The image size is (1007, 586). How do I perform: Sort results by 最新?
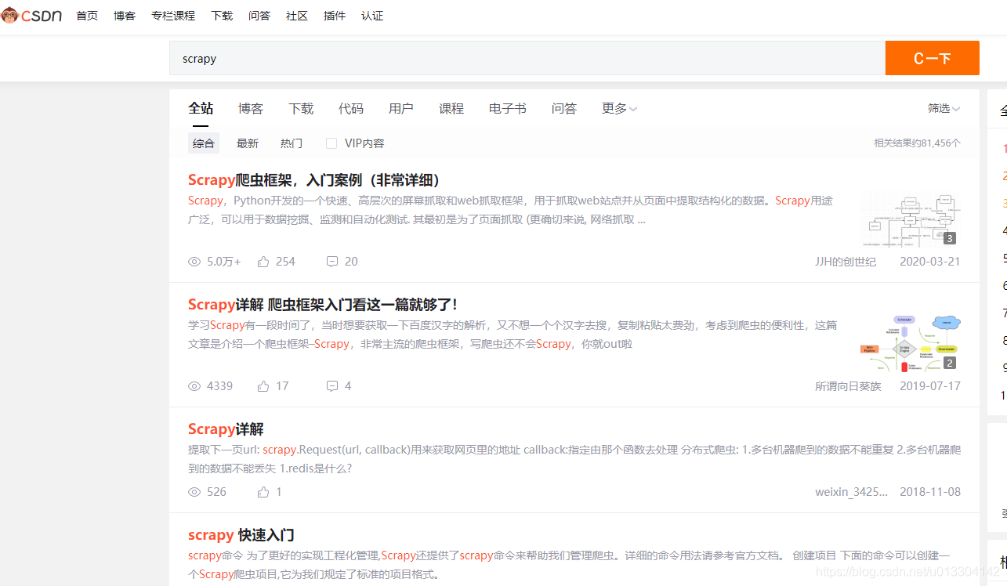tap(248, 143)
